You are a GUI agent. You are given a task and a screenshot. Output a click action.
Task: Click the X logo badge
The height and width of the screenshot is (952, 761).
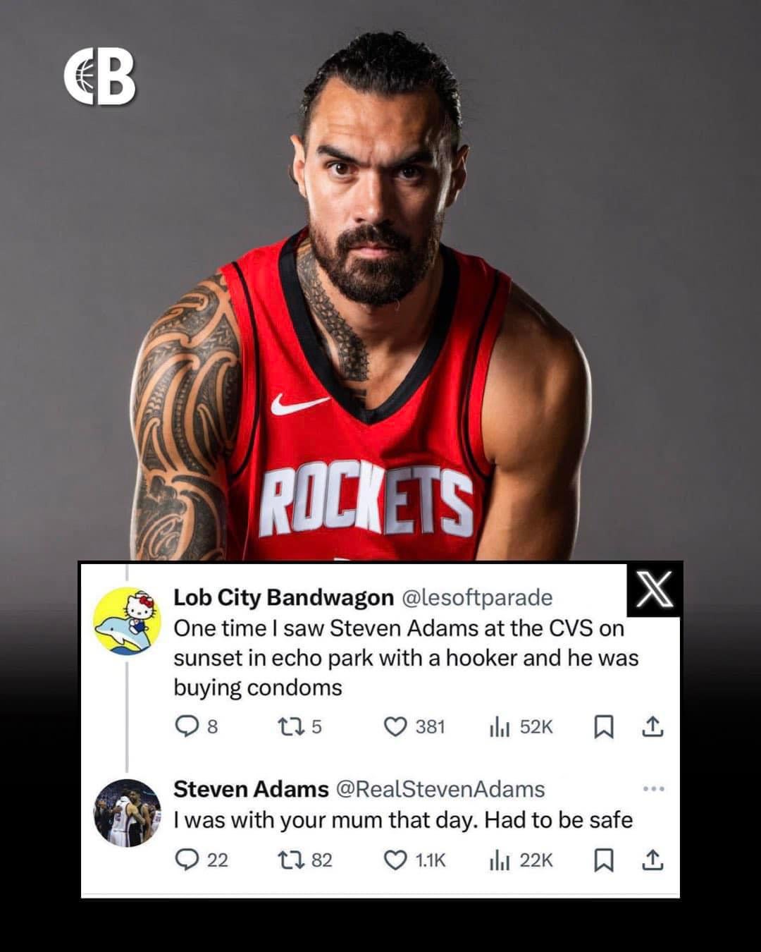[654, 590]
